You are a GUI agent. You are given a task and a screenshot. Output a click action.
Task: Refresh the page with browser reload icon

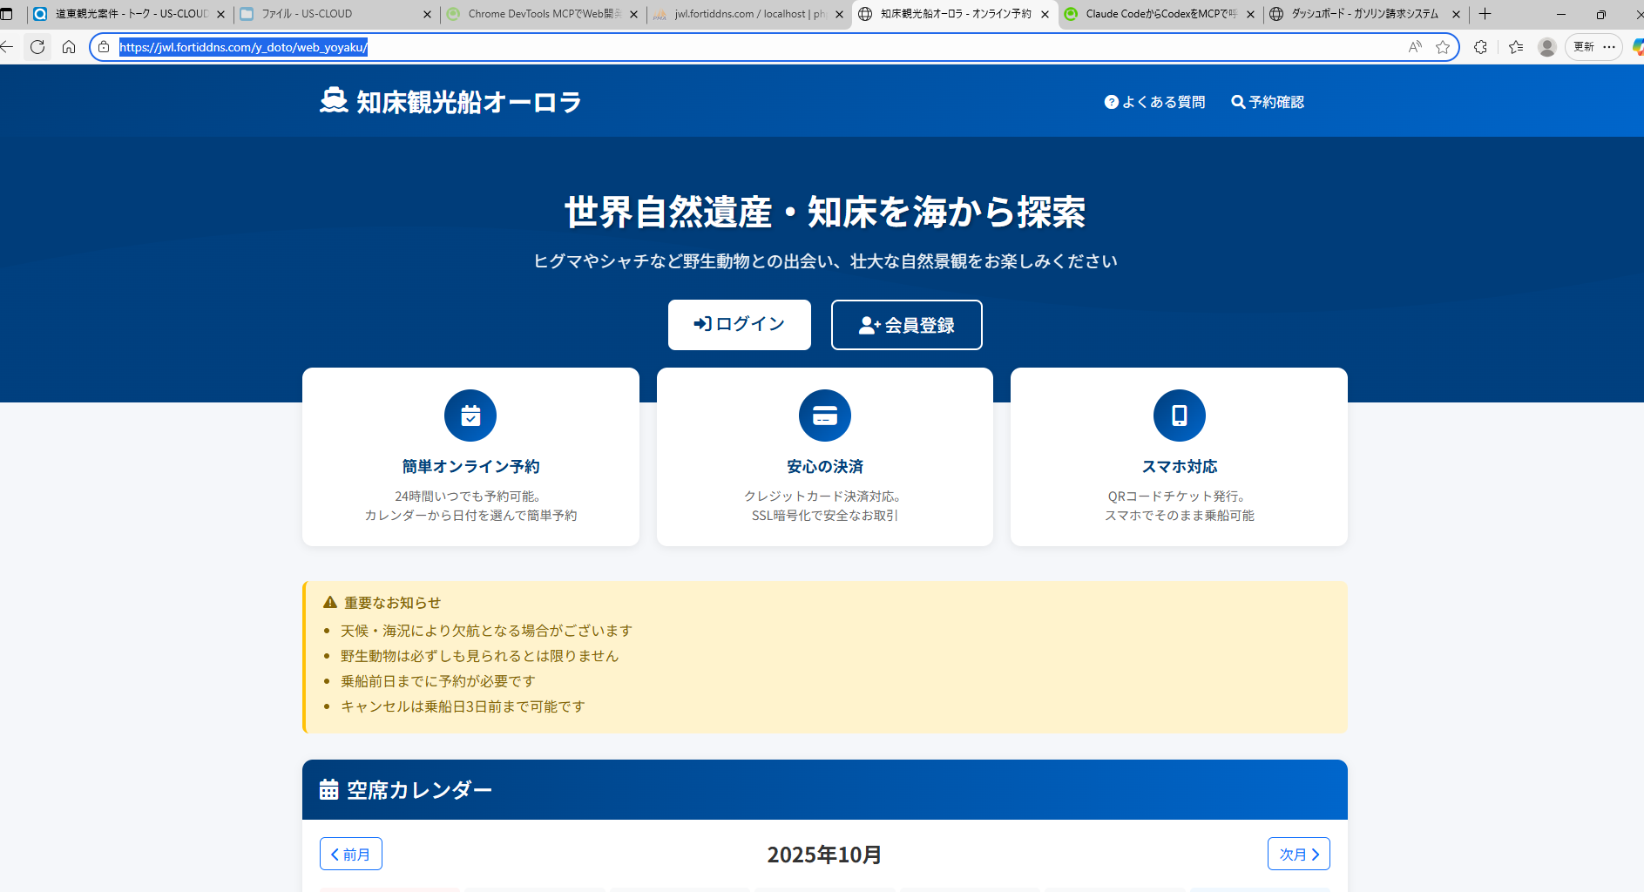click(x=37, y=47)
